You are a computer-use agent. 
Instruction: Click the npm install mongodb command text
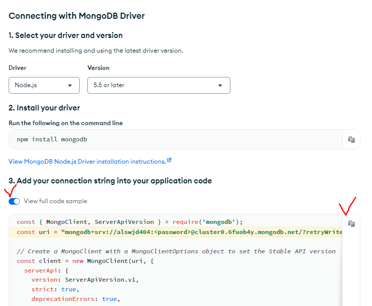click(x=52, y=139)
